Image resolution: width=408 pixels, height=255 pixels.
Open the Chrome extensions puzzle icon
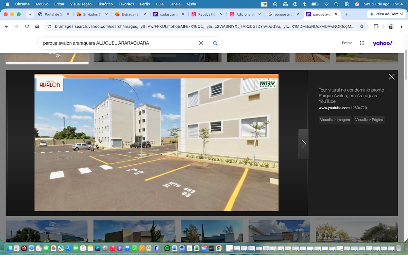click(x=376, y=26)
